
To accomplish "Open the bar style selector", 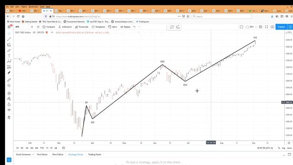I will pos(38,27).
